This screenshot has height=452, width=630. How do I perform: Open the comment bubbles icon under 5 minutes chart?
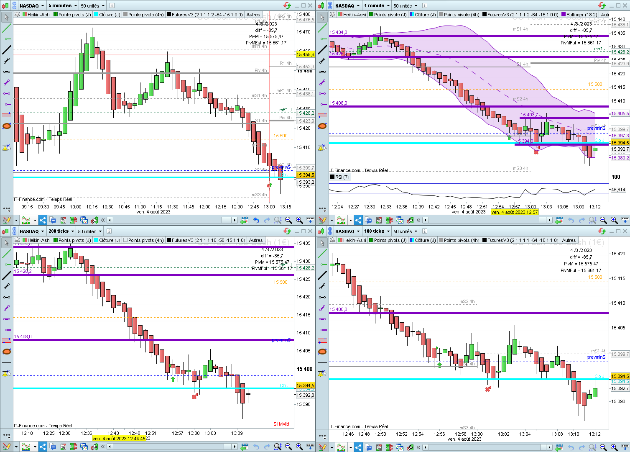53,220
